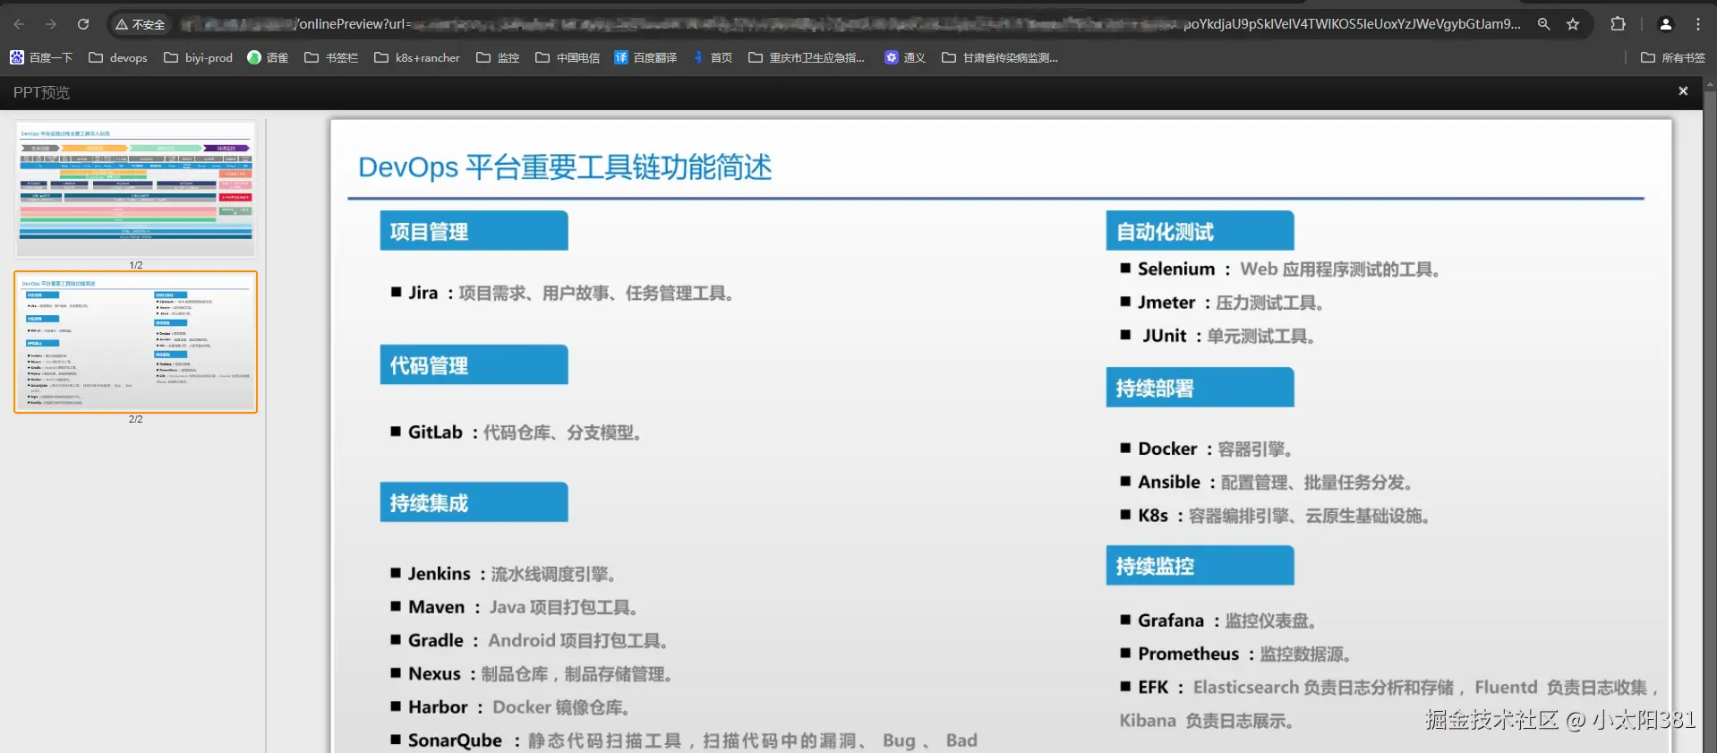Open the 甘肃省传染病监测 bookmark folder

pyautogui.click(x=1000, y=57)
